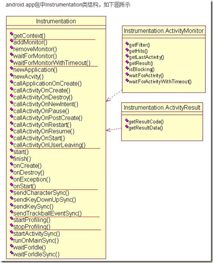The width and height of the screenshot is (213, 263).
Task: Select the callActivityOnStart() method text
Action: click(x=39, y=138)
